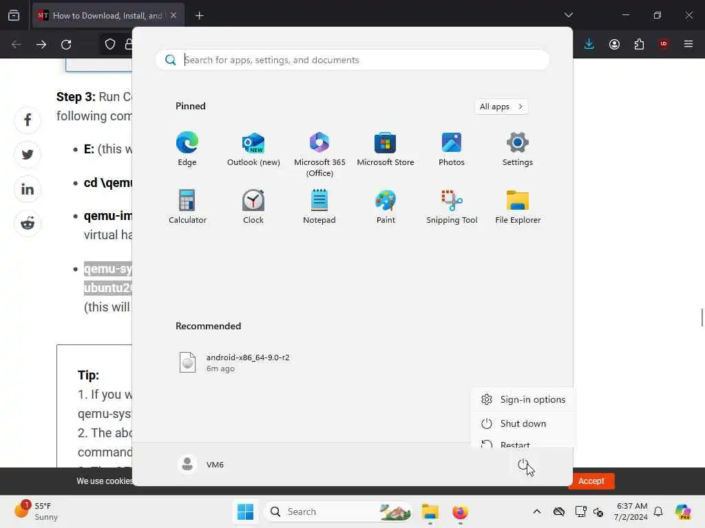Open Firefox downloads panel
This screenshot has width=705, height=528.
click(589, 44)
